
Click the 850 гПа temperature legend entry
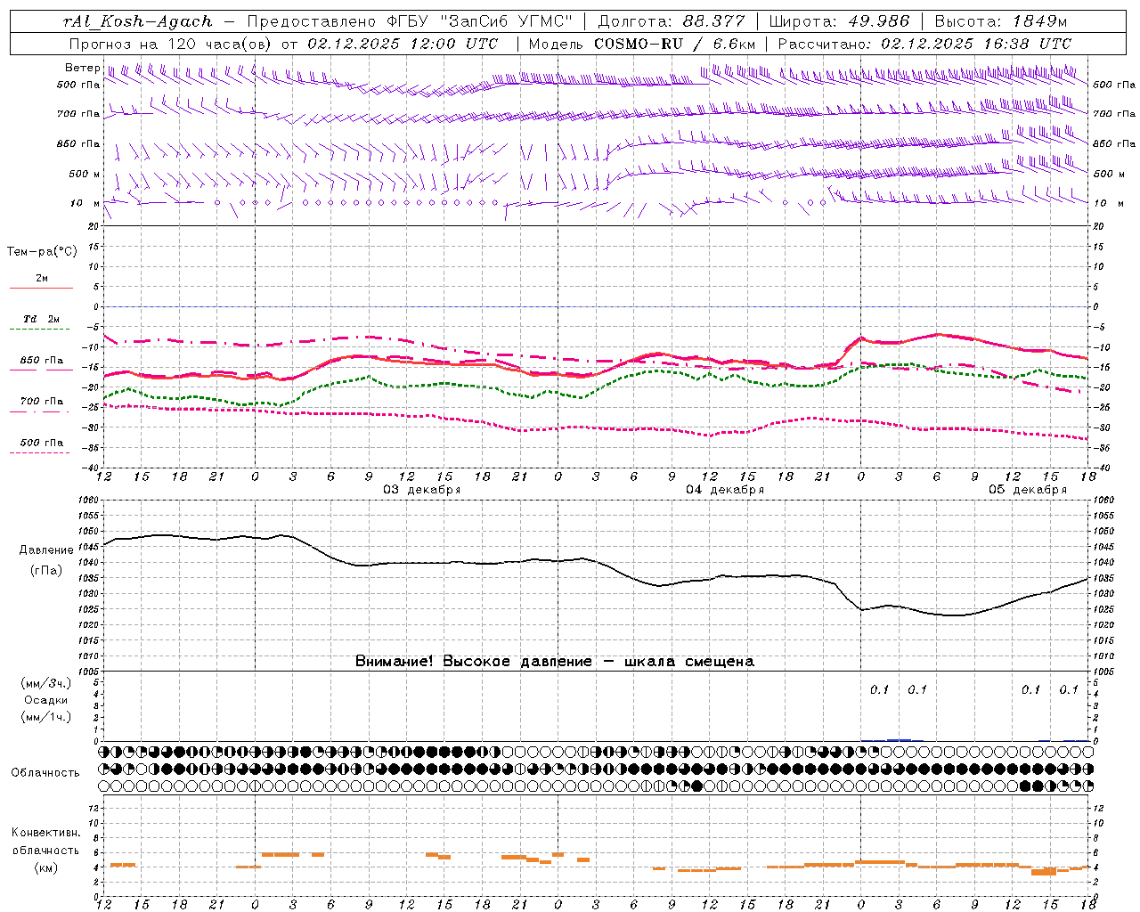pyautogui.click(x=41, y=361)
